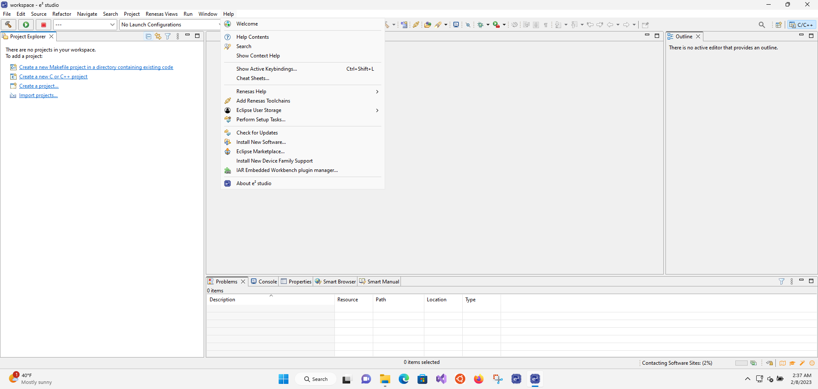Minimize the Outline panel
This screenshot has height=389, width=818.
(801, 35)
